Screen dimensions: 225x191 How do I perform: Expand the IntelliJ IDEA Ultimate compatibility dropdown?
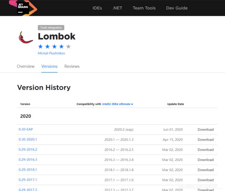point(118,104)
